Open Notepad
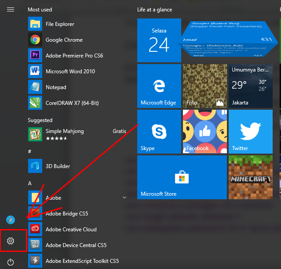The height and width of the screenshot is (269, 281). click(77, 87)
